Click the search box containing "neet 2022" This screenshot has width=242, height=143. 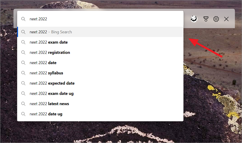100,19
